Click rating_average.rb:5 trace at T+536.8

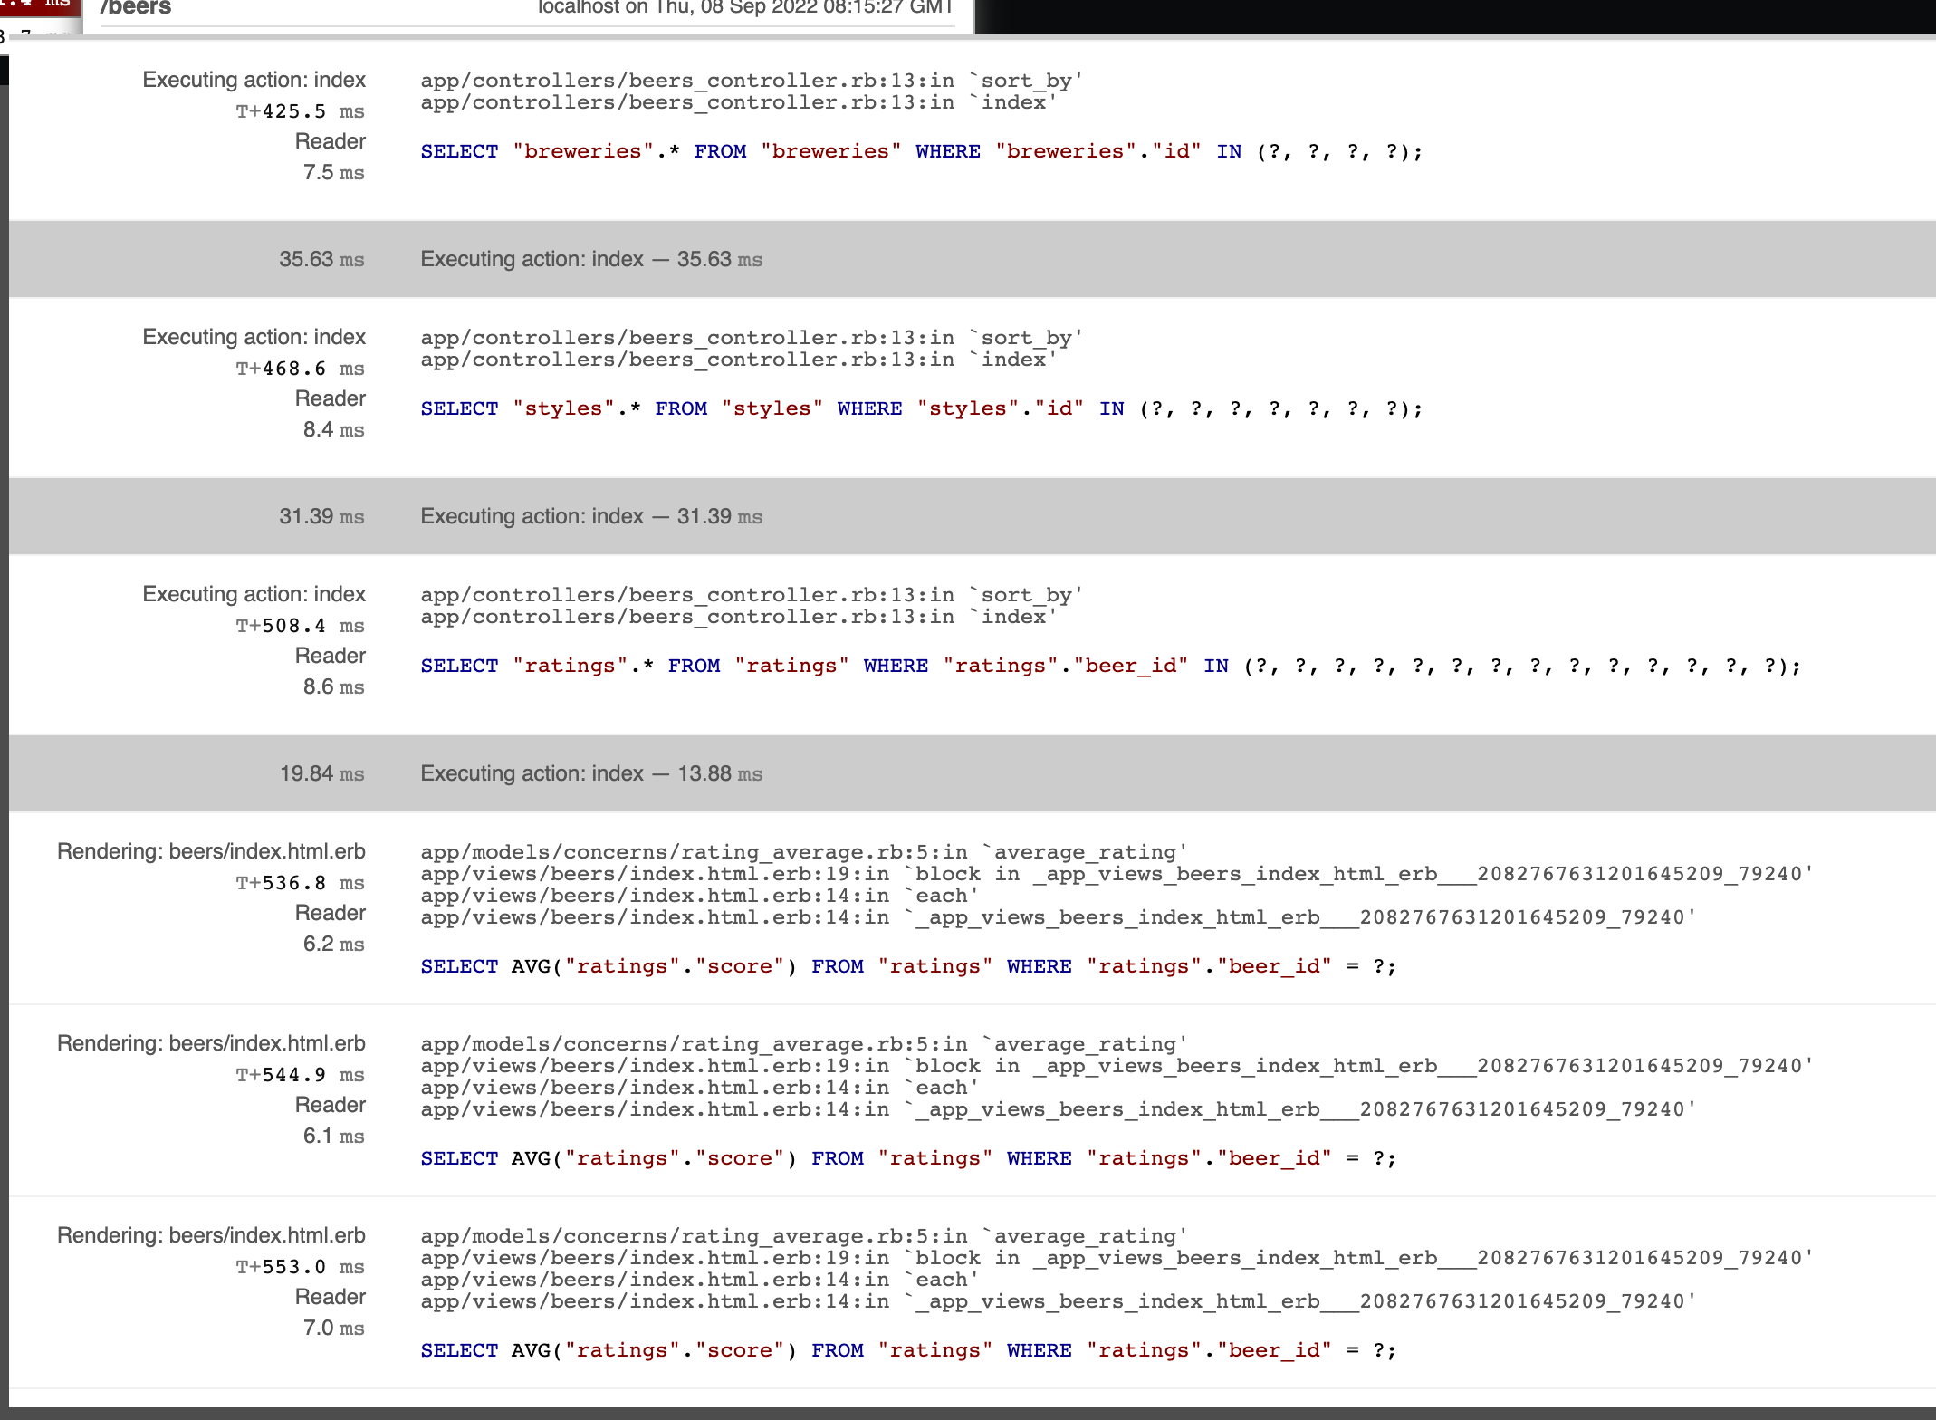click(803, 852)
